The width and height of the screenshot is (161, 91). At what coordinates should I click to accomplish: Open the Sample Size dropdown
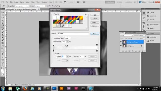(22, 6)
